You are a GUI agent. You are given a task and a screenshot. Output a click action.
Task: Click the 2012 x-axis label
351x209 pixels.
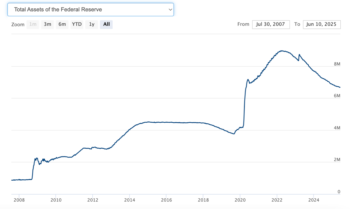tap(93, 200)
